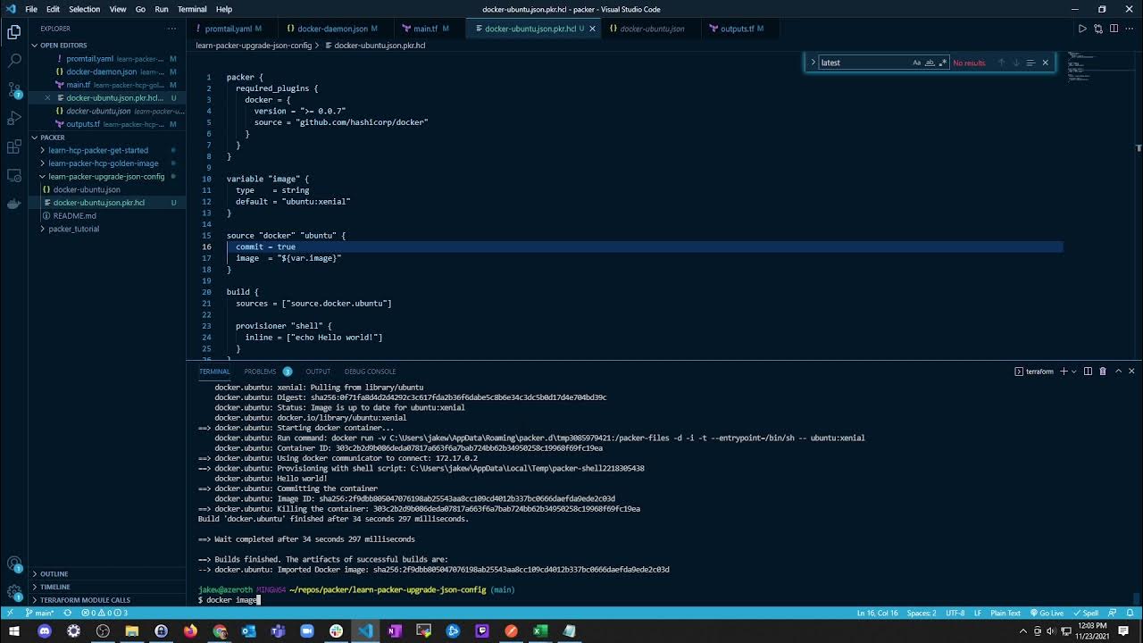Open Accounts icon in activity bar

14,564
